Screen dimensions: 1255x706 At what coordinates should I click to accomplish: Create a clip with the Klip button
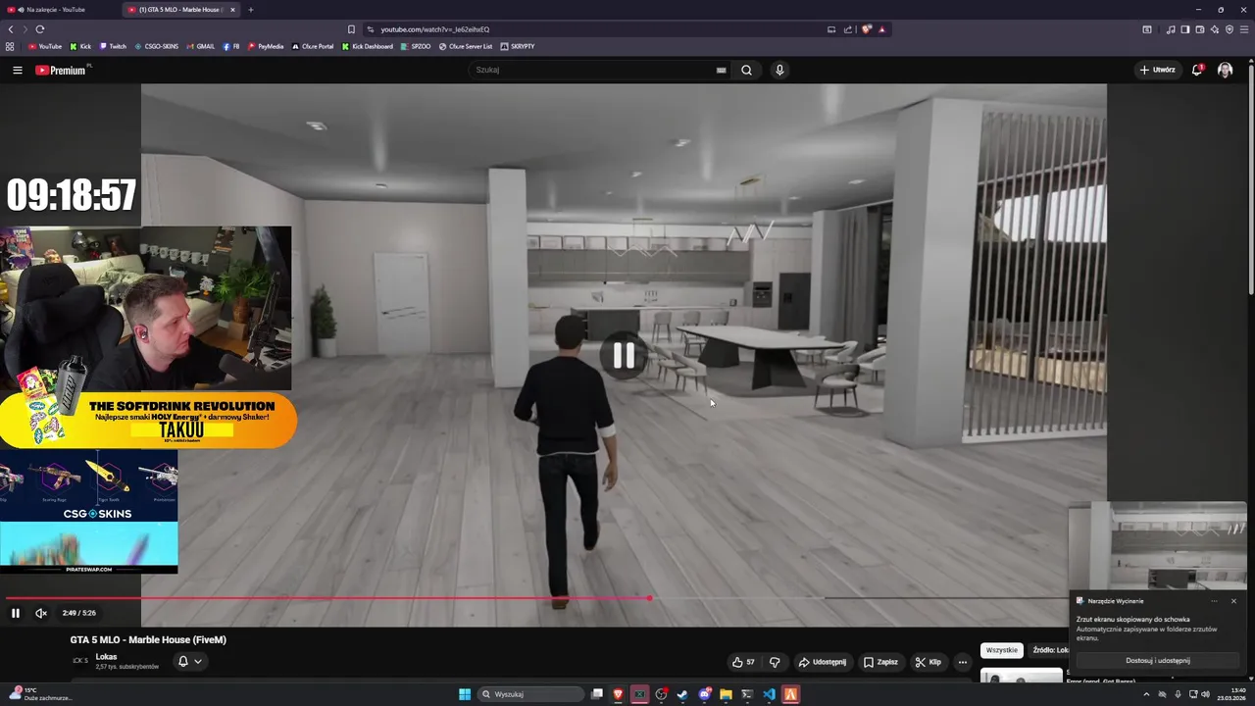coord(928,662)
